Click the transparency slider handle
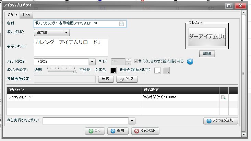 (75, 72)
